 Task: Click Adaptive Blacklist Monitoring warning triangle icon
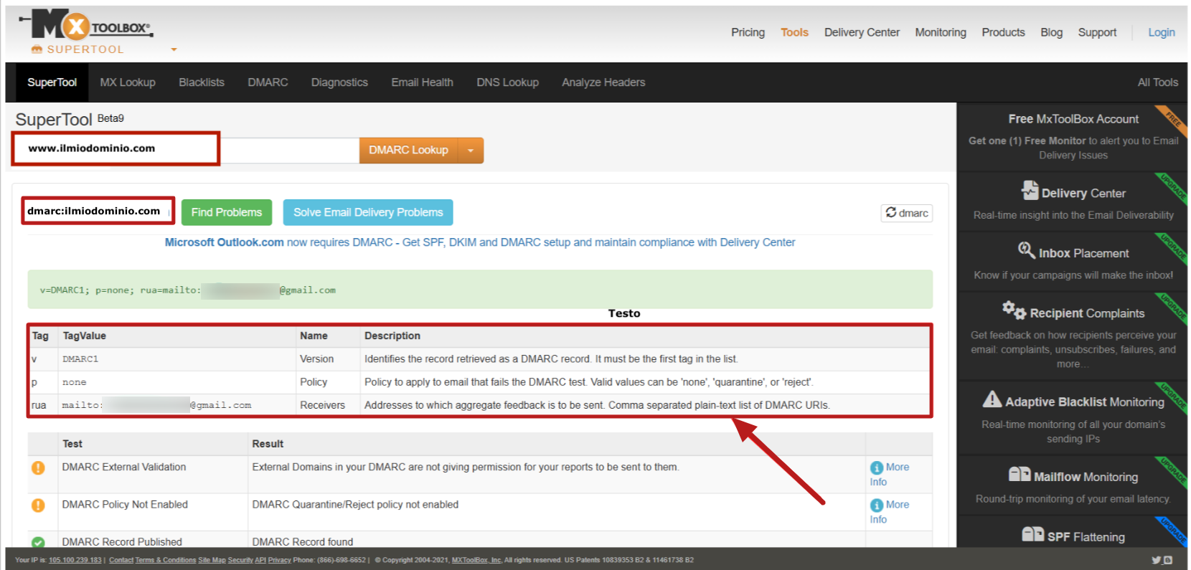pyautogui.click(x=992, y=399)
